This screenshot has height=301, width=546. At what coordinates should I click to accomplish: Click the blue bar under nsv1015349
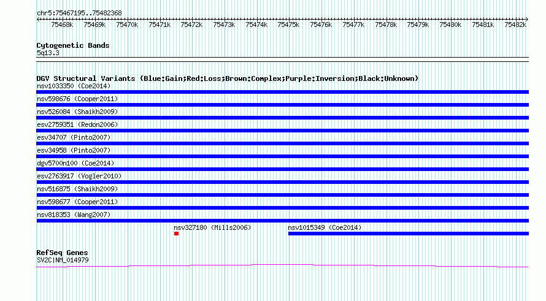point(409,234)
